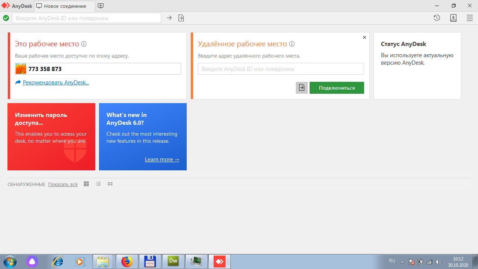Switch to Firefox in taskbar
This screenshot has width=478, height=269.
(x=127, y=262)
